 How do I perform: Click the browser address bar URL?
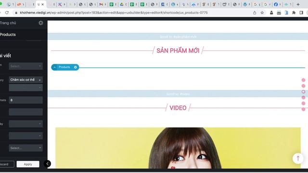114,13
